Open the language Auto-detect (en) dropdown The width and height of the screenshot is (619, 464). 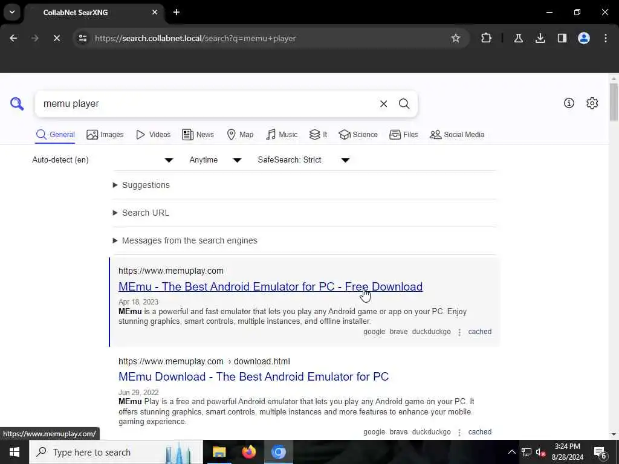[102, 160]
